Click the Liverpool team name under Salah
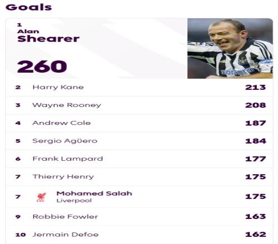 click(74, 201)
